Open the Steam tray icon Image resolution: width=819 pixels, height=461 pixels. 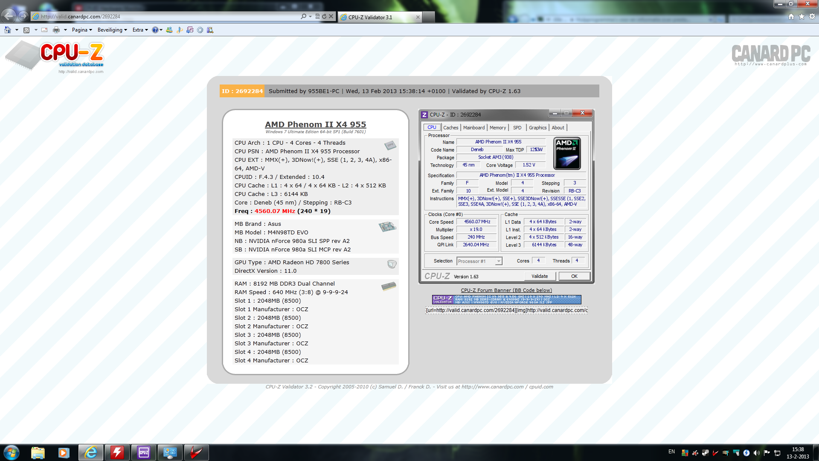click(706, 452)
